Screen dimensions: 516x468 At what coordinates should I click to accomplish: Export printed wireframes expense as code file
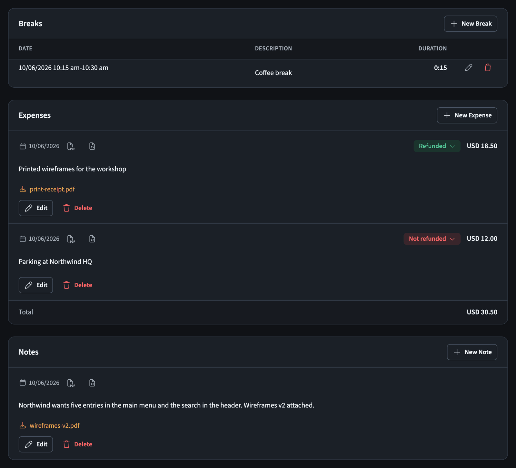point(92,146)
